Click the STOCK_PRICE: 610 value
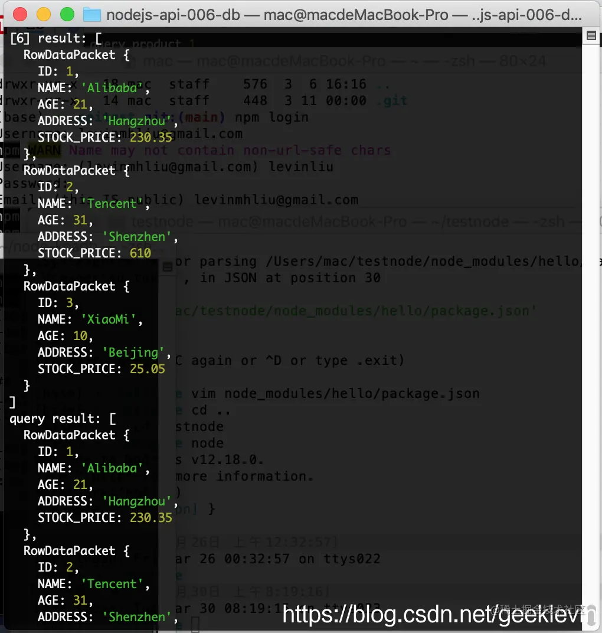The width and height of the screenshot is (602, 633). click(140, 253)
